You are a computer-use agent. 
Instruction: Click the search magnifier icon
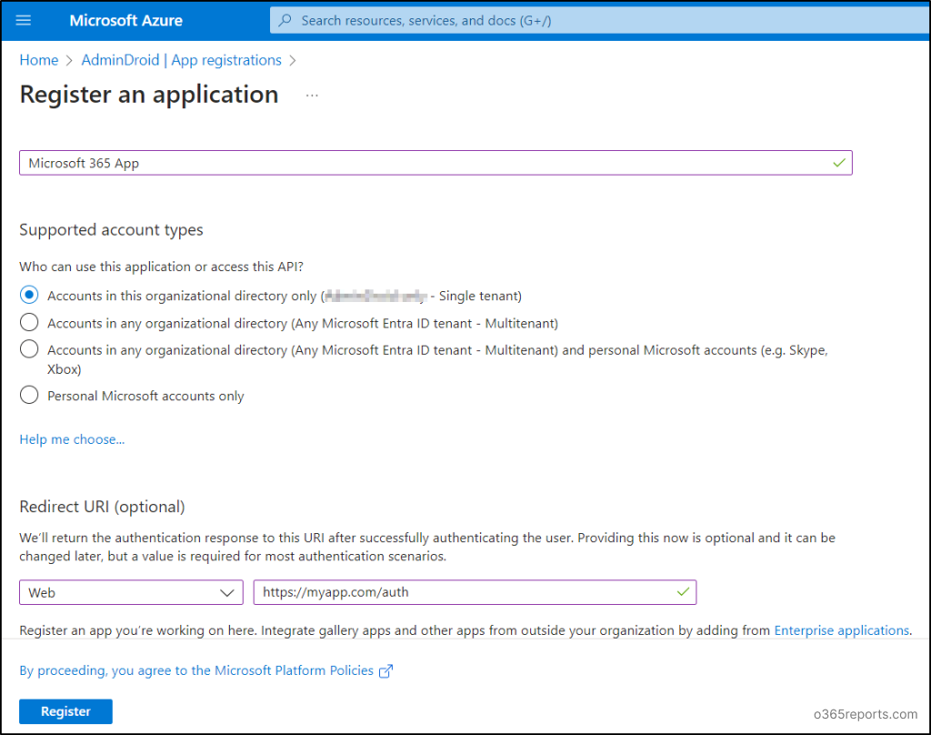point(285,20)
